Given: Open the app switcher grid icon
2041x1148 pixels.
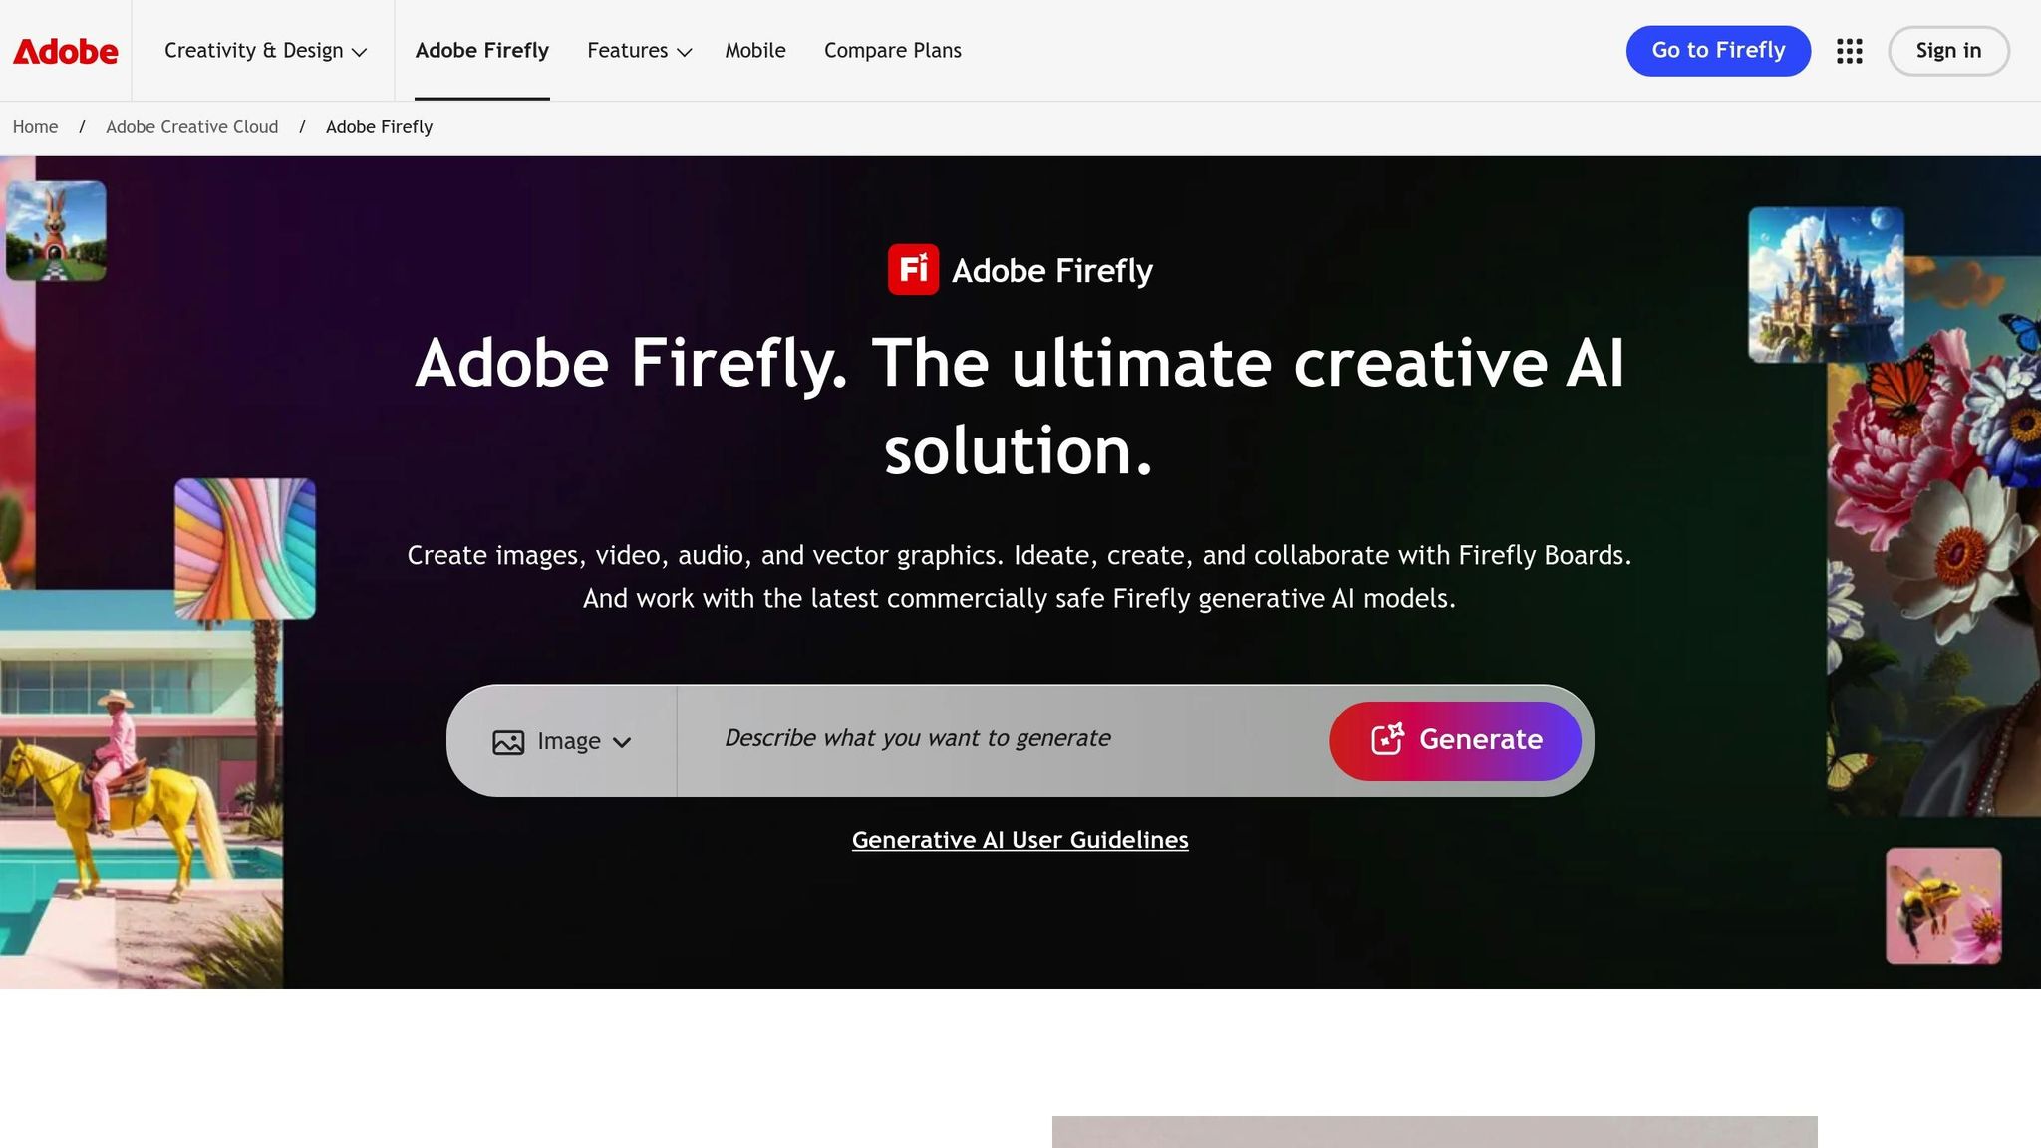Looking at the screenshot, I should pyautogui.click(x=1849, y=51).
